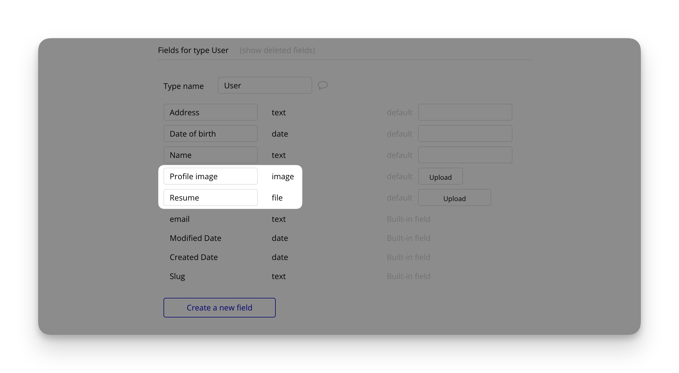
Task: Click the Modified Date field label
Action: click(195, 238)
